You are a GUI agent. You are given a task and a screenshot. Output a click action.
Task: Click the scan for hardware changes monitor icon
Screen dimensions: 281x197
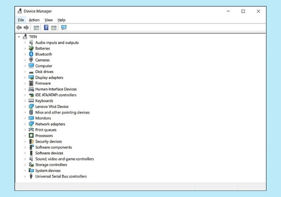pyautogui.click(x=64, y=28)
